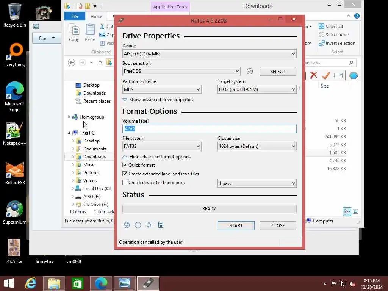This screenshot has height=291, width=388.
Task: Toggle Quick format checkbox
Action: [125, 165]
